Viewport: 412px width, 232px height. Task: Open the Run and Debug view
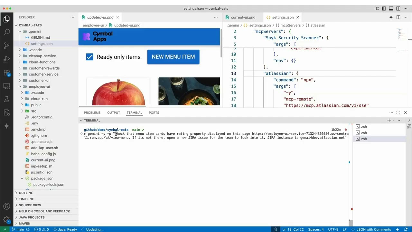[6, 59]
